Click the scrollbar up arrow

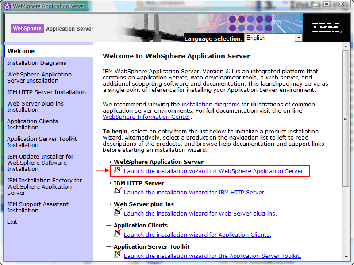(x=346, y=46)
